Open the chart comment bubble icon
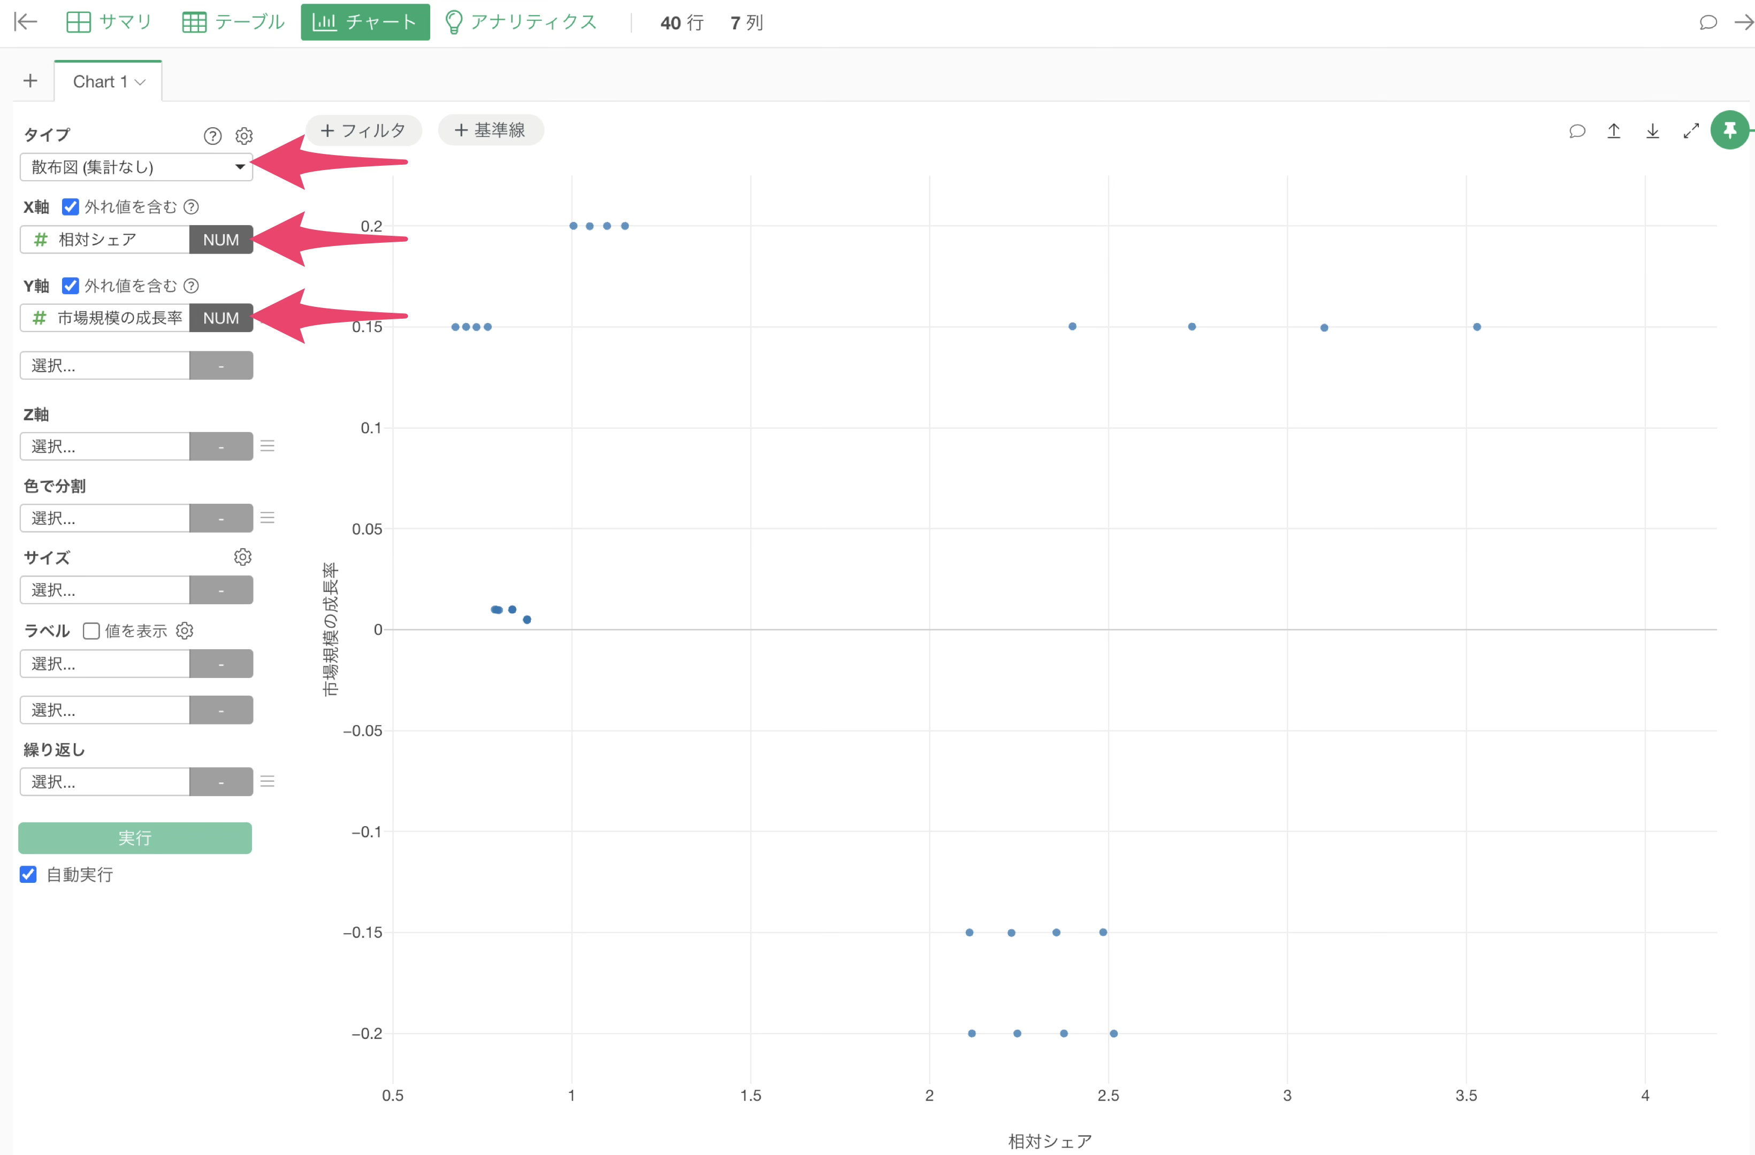The width and height of the screenshot is (1755, 1155). [x=1576, y=131]
